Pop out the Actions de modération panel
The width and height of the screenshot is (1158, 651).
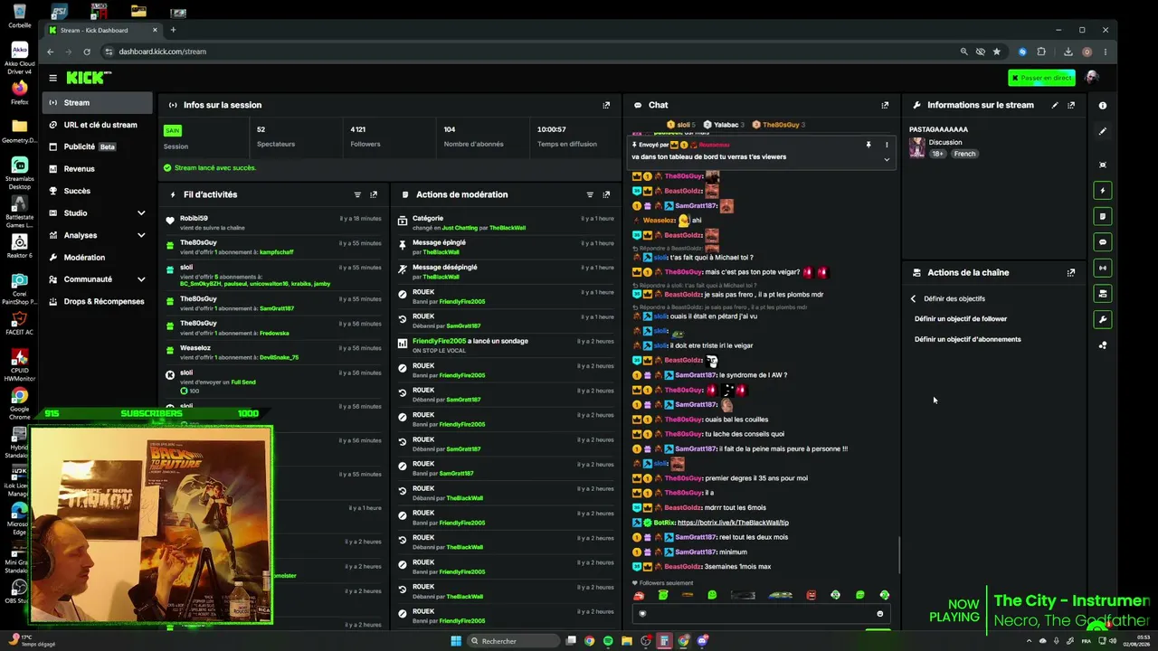[x=606, y=194]
